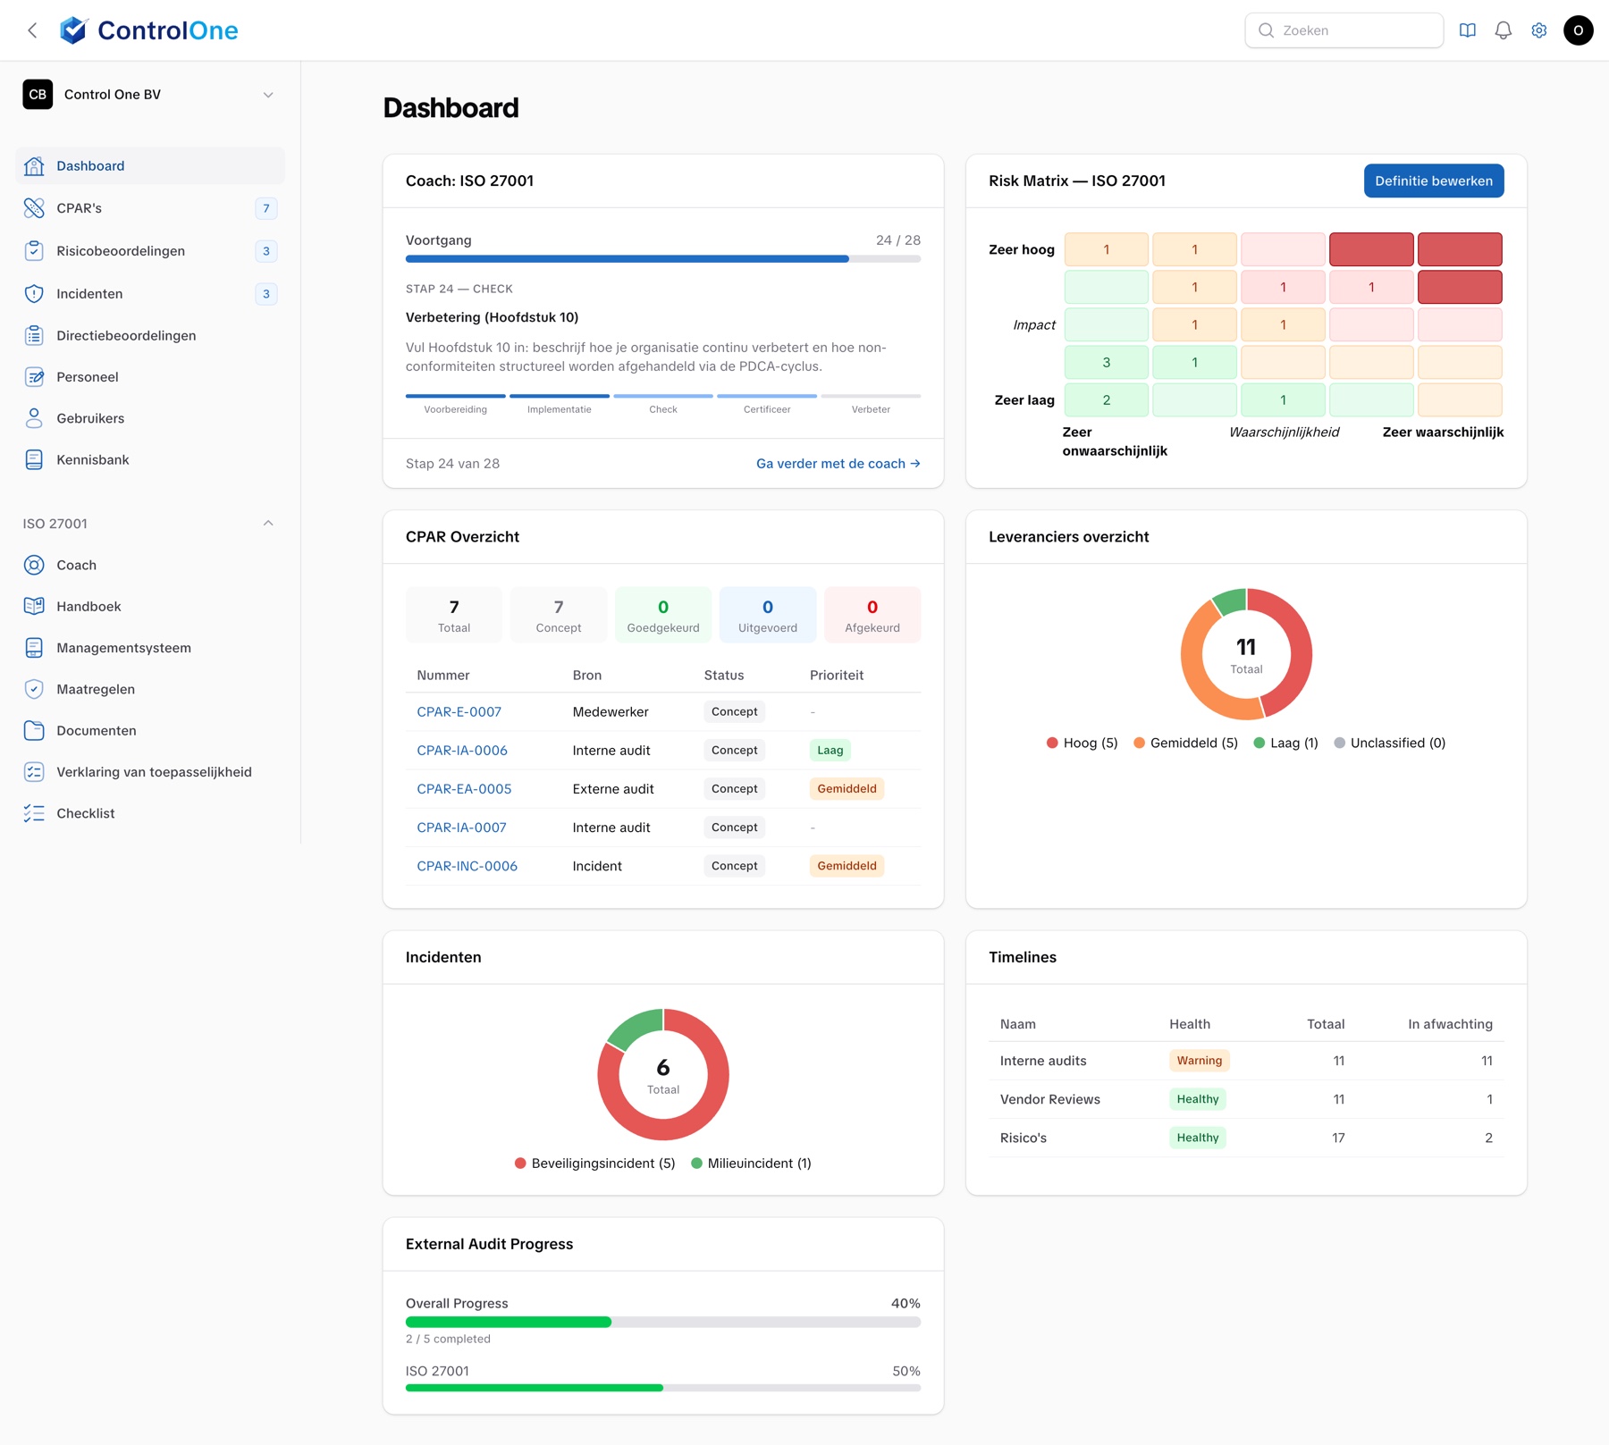Open Kennisbank menu item
Image resolution: width=1609 pixels, height=1445 pixels.
(150, 460)
